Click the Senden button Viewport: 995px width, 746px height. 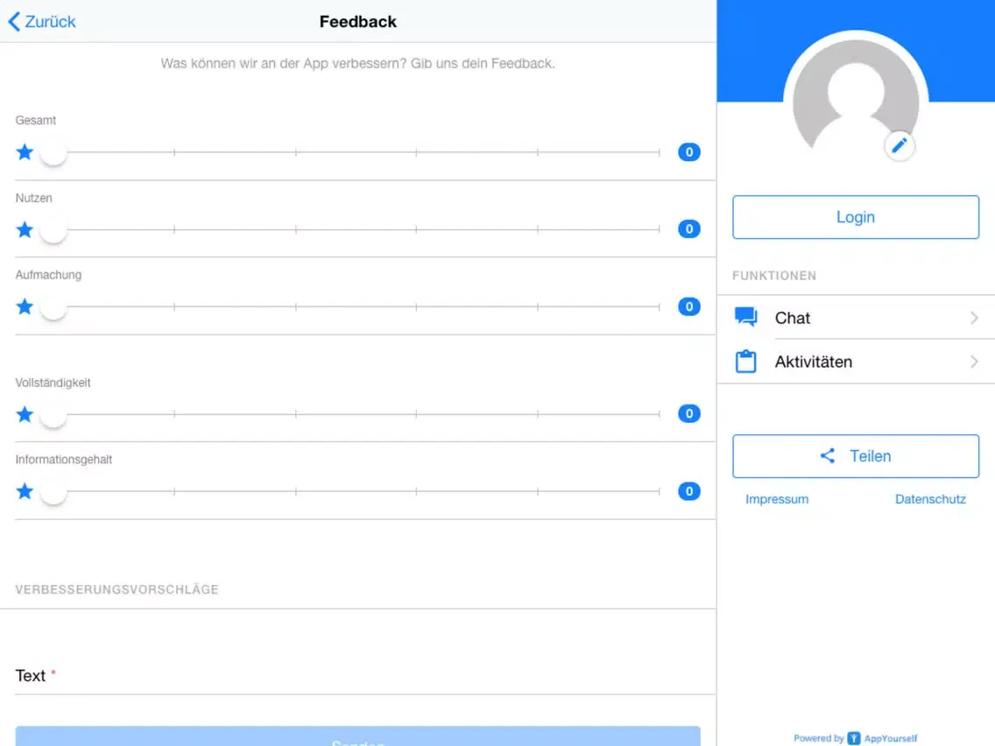(x=358, y=736)
